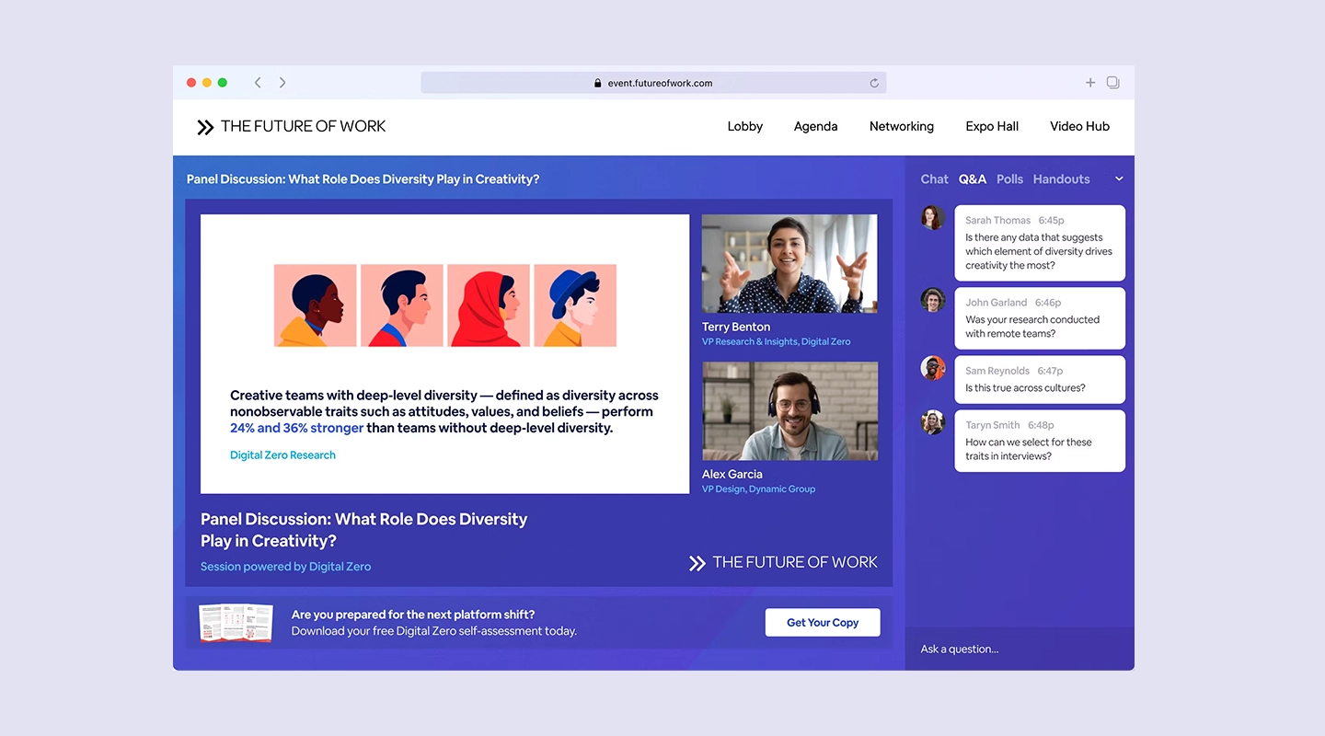The height and width of the screenshot is (736, 1325).
Task: Click the browser back arrow
Action: (x=258, y=82)
